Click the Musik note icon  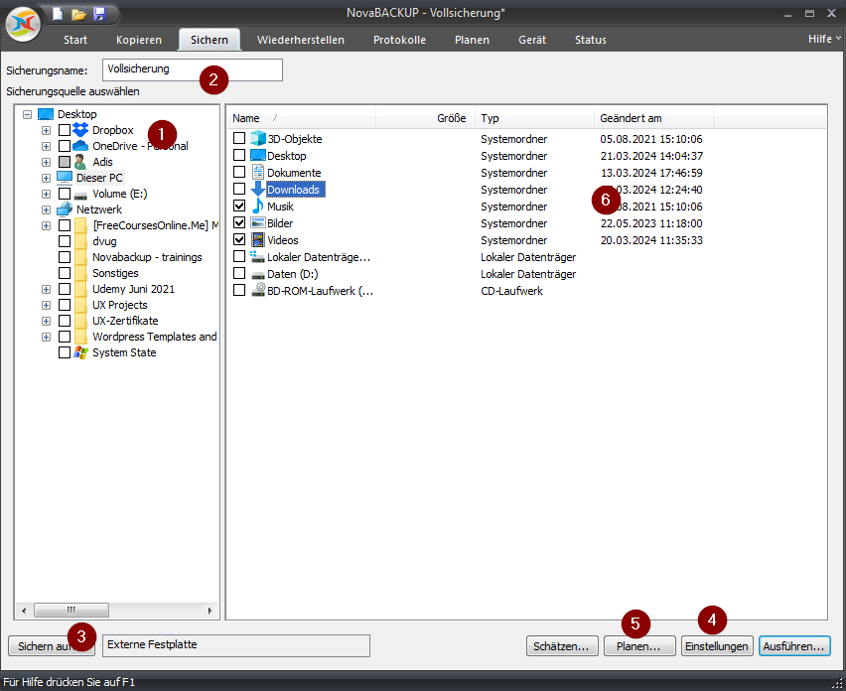coord(258,207)
